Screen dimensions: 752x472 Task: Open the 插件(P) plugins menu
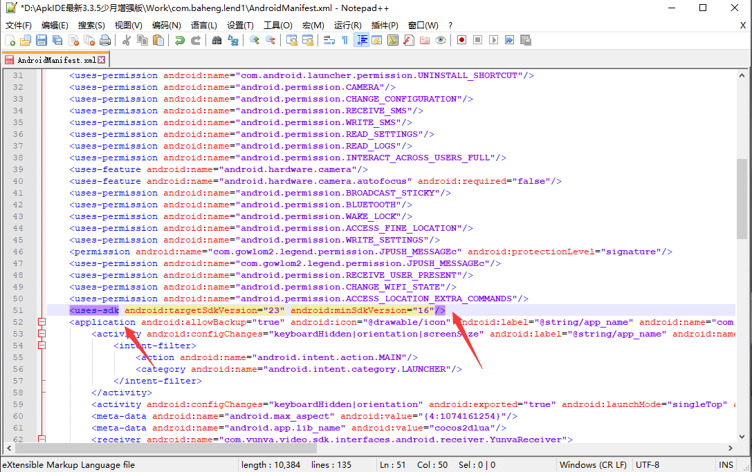point(385,25)
